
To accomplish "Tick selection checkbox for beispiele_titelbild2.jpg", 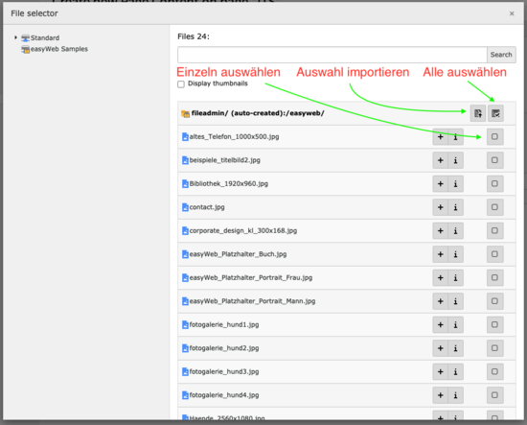I will point(495,160).
